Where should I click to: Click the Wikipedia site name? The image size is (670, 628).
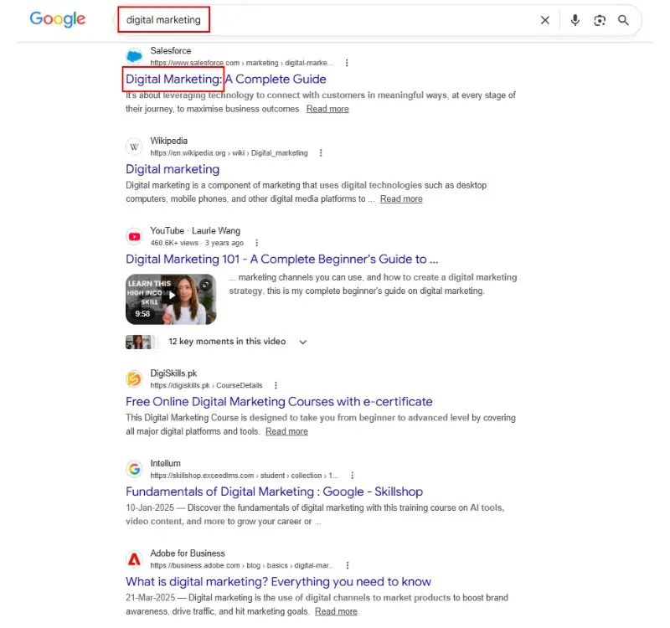pyautogui.click(x=169, y=141)
